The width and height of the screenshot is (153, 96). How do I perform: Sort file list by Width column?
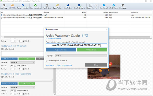[x=76, y=12]
